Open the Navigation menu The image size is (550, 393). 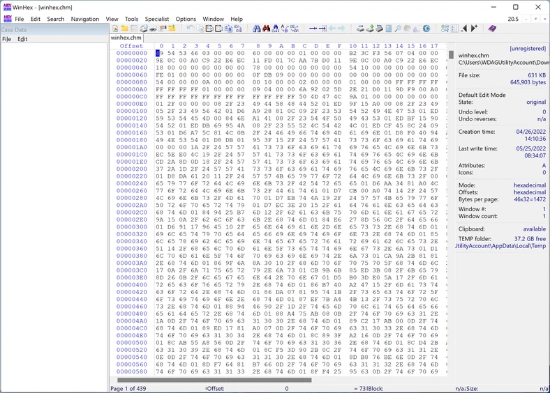pos(84,19)
